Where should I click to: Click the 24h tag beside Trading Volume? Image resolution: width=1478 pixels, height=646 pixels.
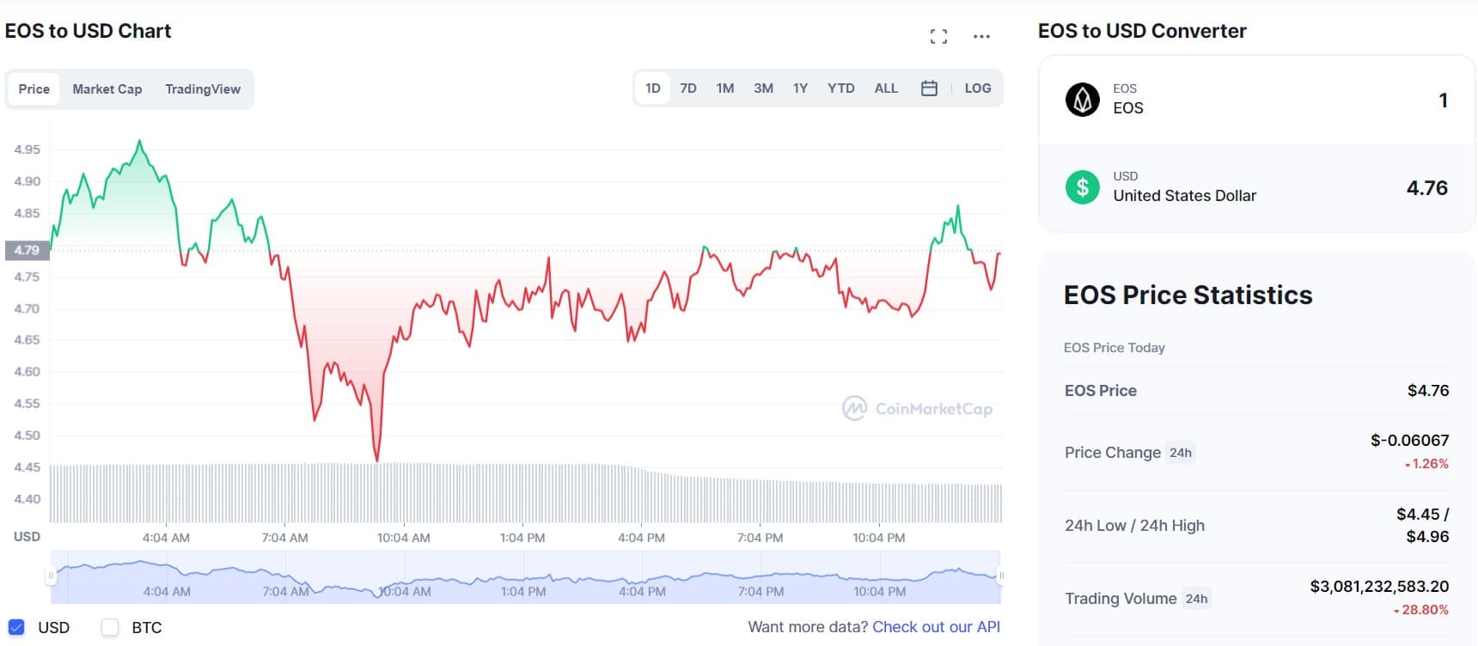pyautogui.click(x=1196, y=599)
